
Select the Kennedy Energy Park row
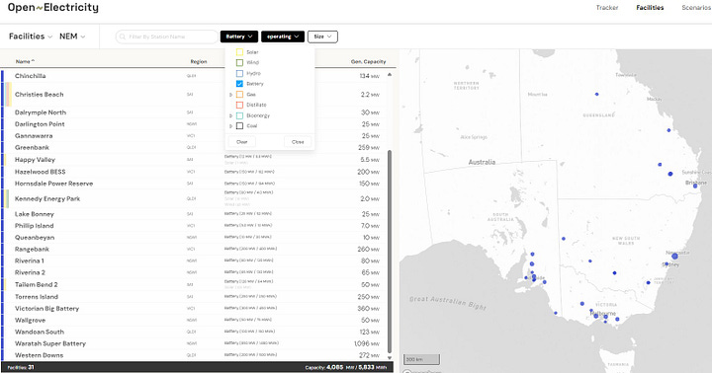(195, 198)
